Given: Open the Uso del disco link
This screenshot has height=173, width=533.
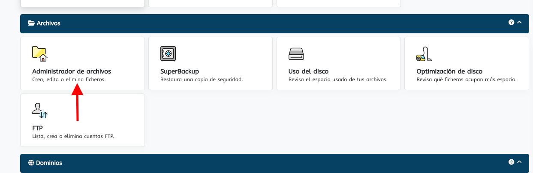Looking at the screenshot, I should [309, 71].
